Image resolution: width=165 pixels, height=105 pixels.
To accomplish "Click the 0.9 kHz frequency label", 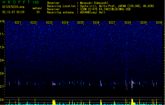I will pos(2,60).
